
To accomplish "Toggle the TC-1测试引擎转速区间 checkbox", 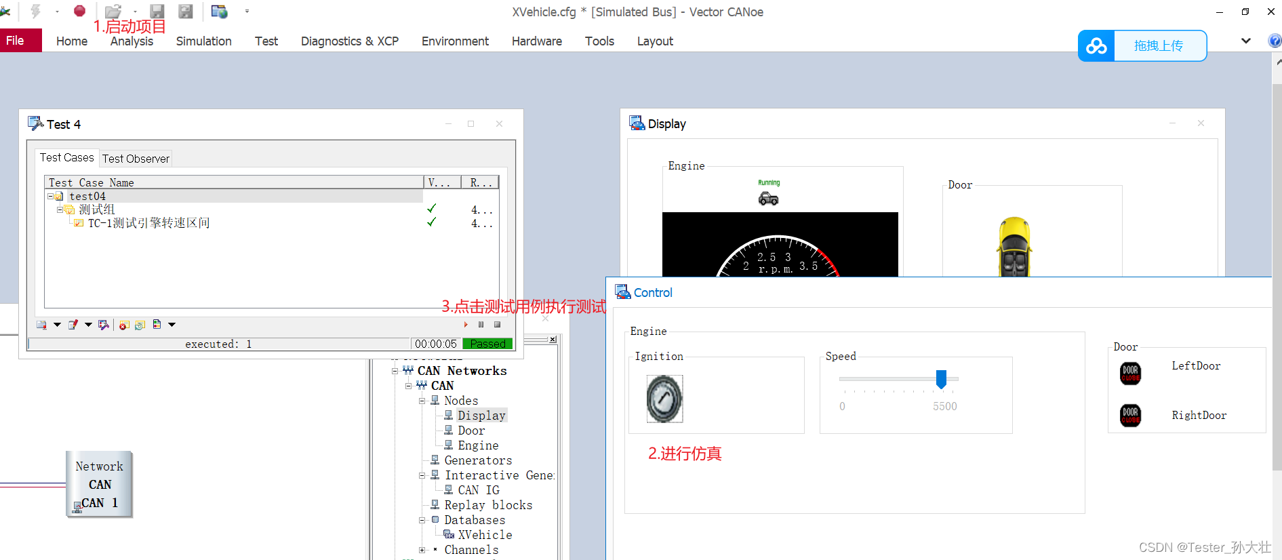I will (x=79, y=223).
